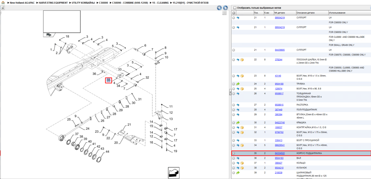Expand the side panel with the arrow tab button
The height and width of the screenshot is (179, 371).
coord(3,7)
